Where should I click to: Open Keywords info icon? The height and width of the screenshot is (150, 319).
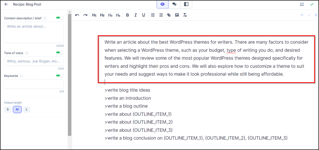(21, 76)
